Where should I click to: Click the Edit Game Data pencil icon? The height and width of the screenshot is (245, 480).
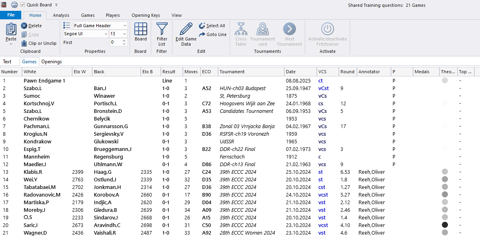[x=186, y=29]
